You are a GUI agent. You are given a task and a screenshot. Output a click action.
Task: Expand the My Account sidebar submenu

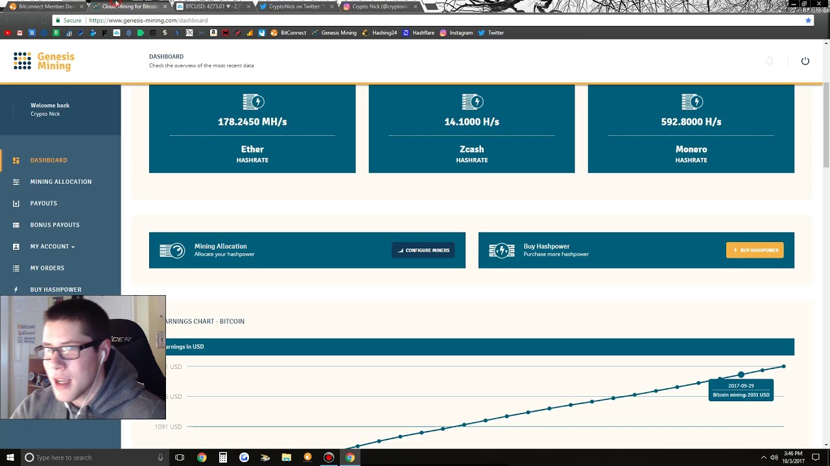[73, 247]
